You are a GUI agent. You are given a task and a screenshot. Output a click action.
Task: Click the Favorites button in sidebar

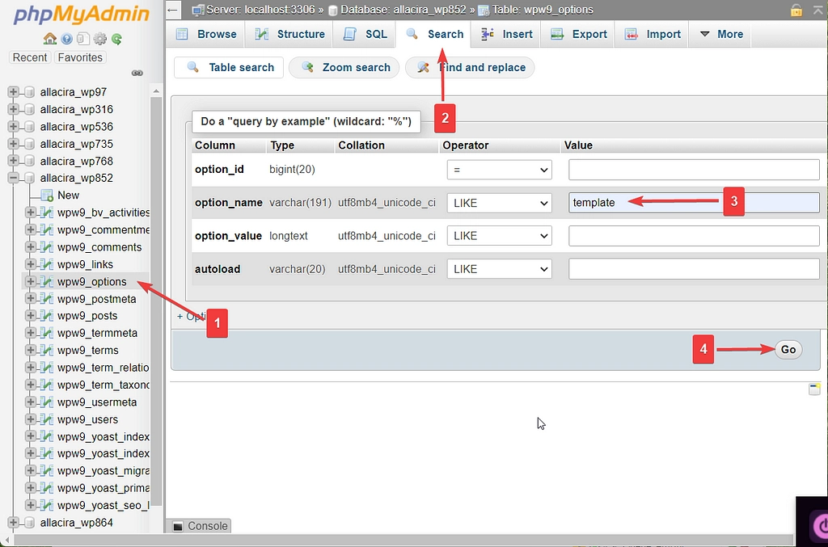click(80, 57)
